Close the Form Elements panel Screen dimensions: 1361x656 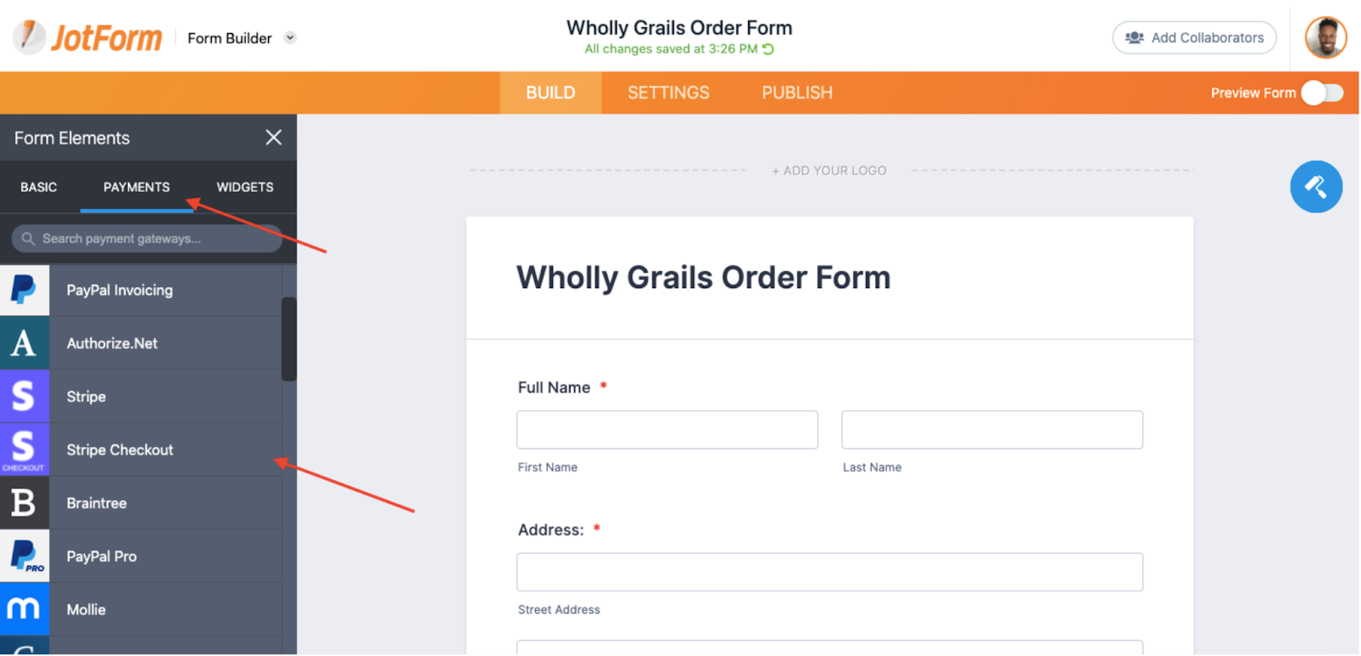point(273,138)
